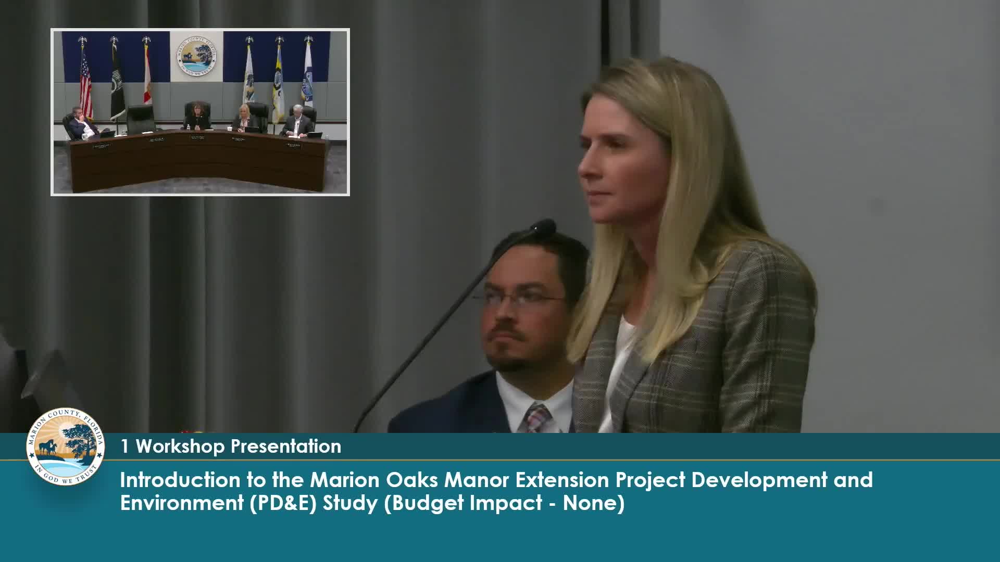
Task: Click the empty black chair at the dais
Action: click(141, 119)
